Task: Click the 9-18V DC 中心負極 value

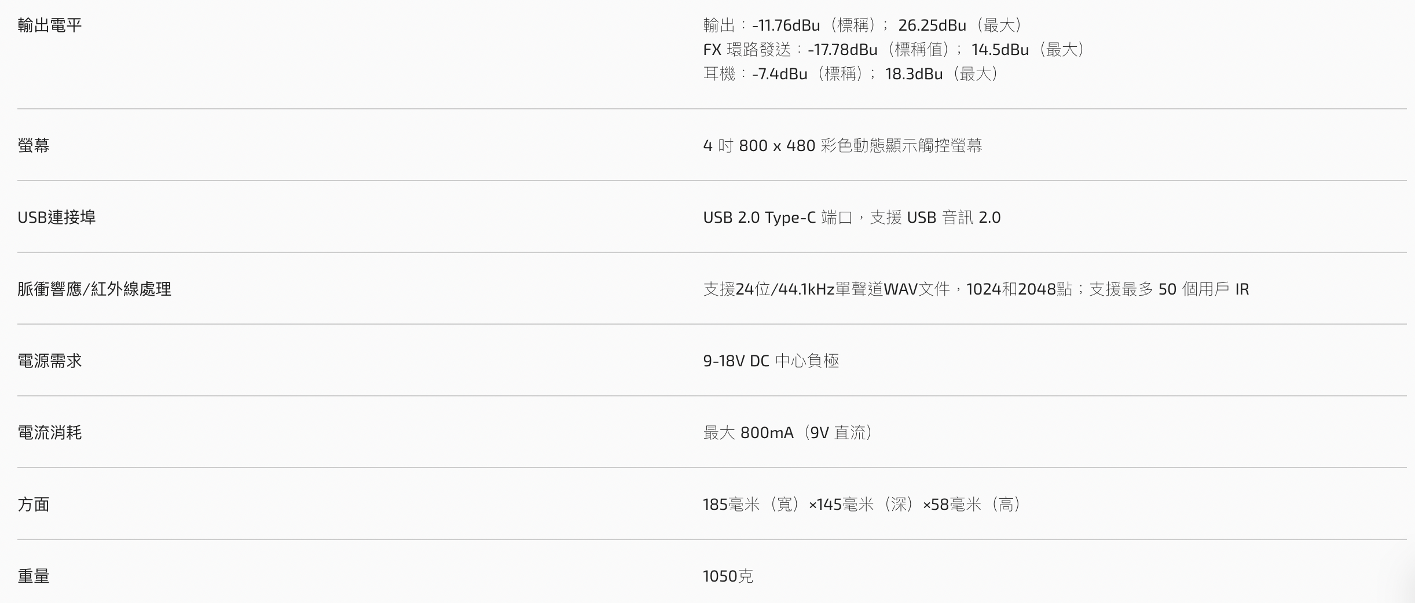Action: point(771,361)
